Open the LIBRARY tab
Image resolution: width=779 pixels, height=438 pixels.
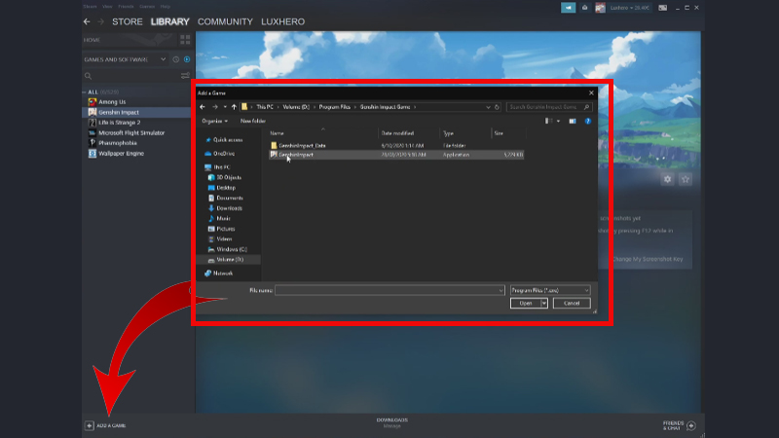pos(169,21)
